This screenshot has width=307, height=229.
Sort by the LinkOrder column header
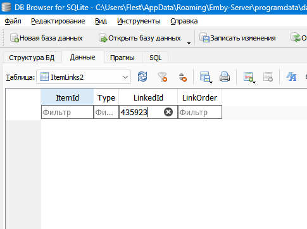click(x=199, y=97)
